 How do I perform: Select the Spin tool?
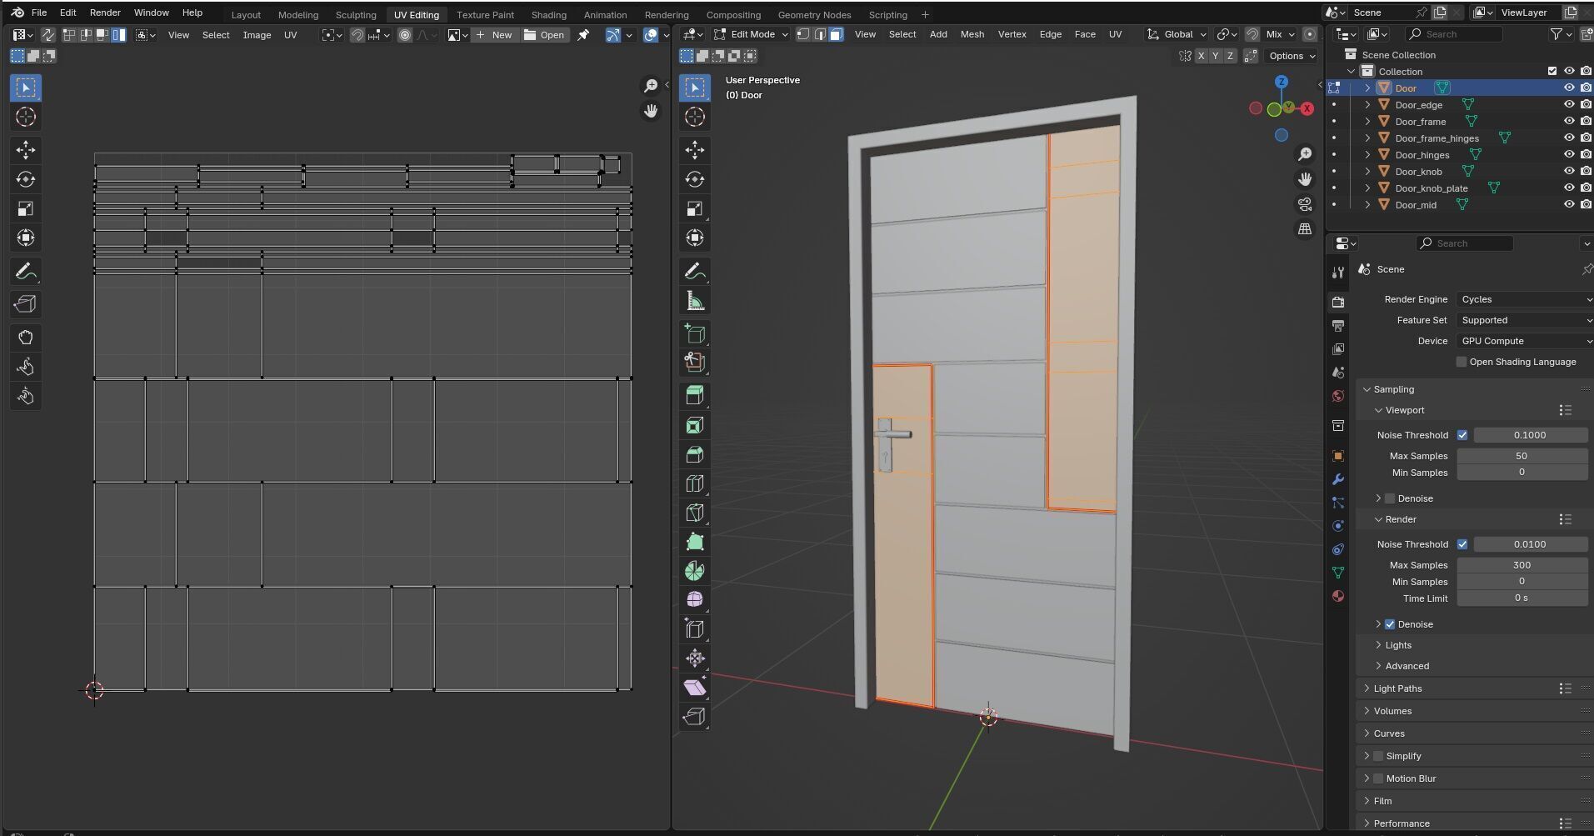[x=695, y=571]
